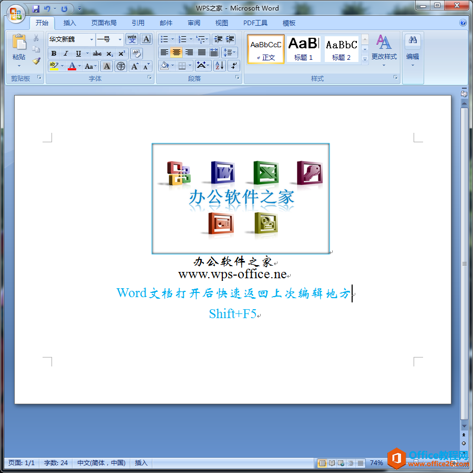Open font size dropdown 一号
This screenshot has width=473, height=473.
[120, 39]
